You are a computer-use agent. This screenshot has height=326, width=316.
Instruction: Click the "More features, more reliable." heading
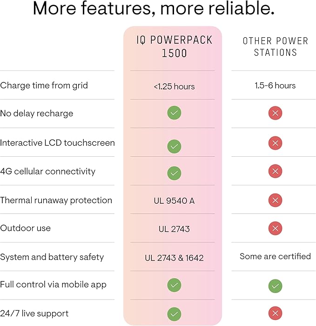pyautogui.click(x=153, y=9)
